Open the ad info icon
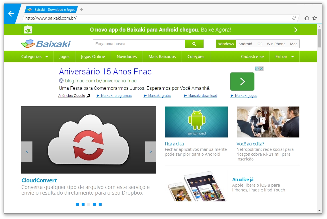The height and width of the screenshot is (219, 327). coord(257,68)
